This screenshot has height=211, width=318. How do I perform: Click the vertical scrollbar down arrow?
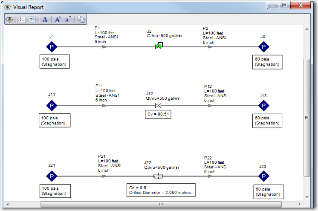(x=306, y=197)
